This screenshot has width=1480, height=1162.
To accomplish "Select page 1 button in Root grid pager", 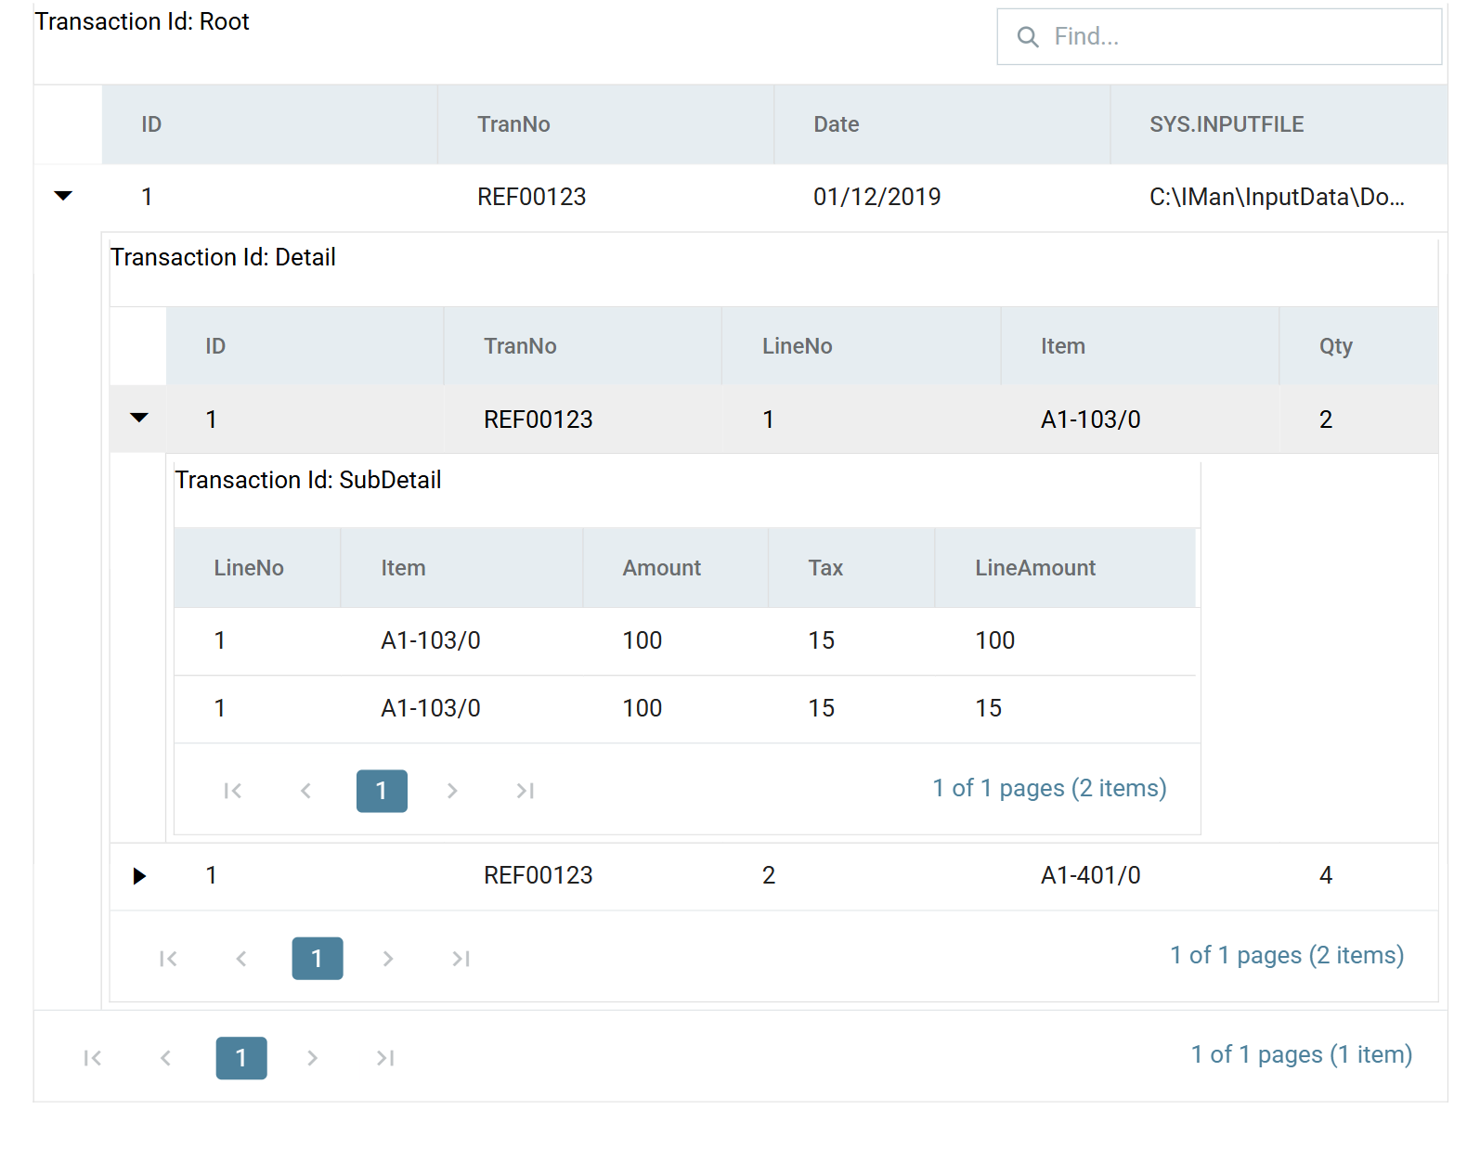I will (241, 1058).
